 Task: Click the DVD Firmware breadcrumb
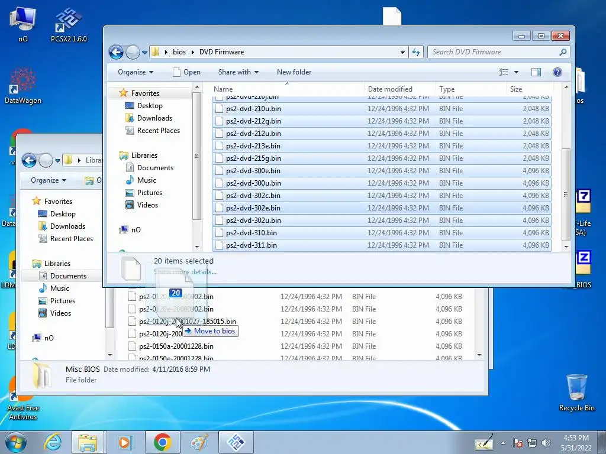[x=221, y=52]
